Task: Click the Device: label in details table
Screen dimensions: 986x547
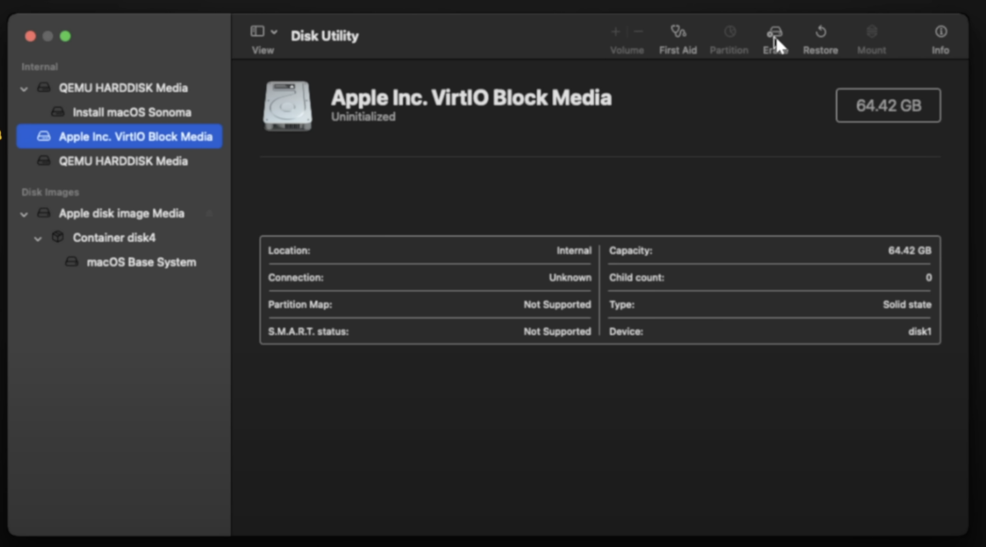Action: pos(626,331)
